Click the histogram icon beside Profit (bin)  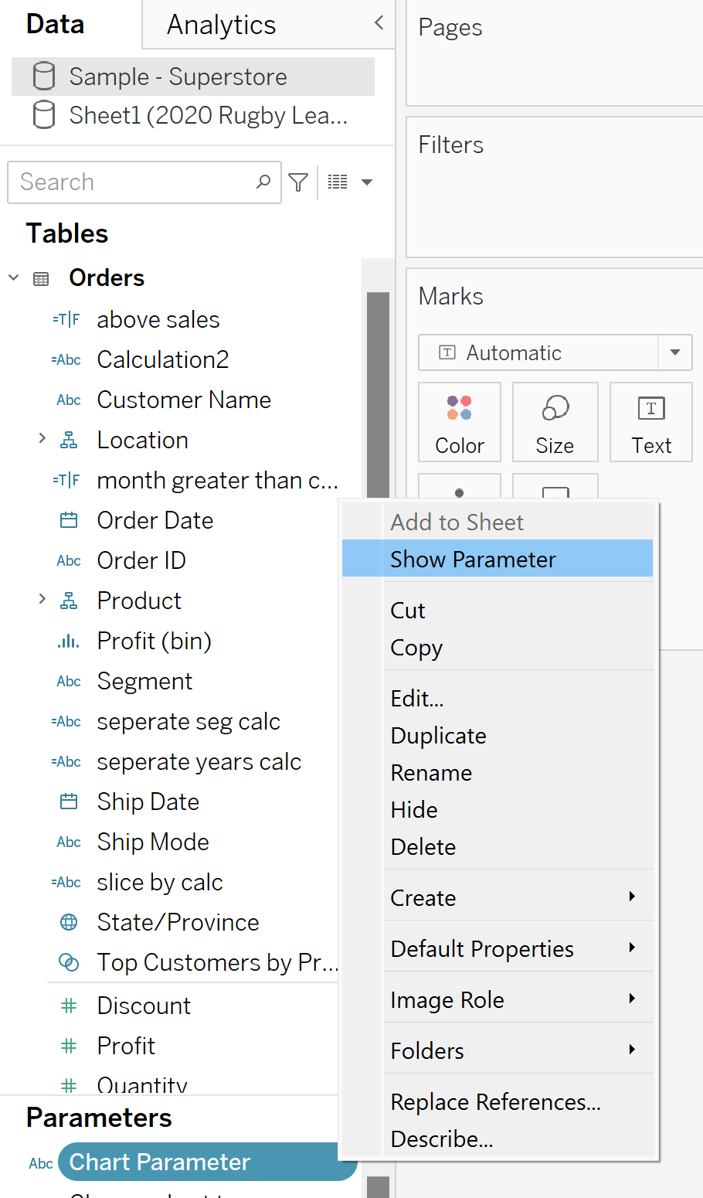(x=69, y=641)
